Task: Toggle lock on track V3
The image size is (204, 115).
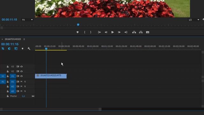Action: coord(8,67)
